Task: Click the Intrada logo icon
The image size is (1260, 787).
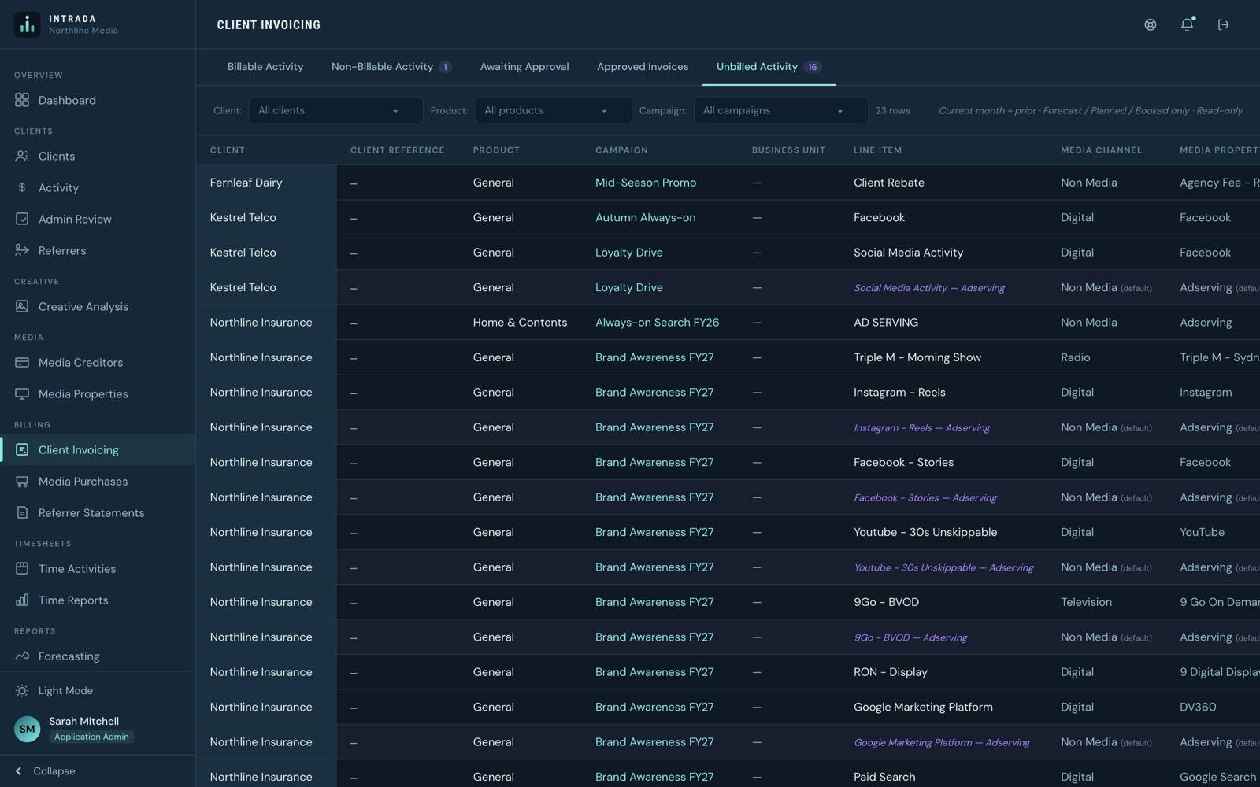Action: (28, 24)
